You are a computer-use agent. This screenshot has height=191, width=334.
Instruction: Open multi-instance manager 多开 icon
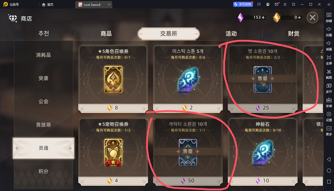pyautogui.click(x=329, y=88)
